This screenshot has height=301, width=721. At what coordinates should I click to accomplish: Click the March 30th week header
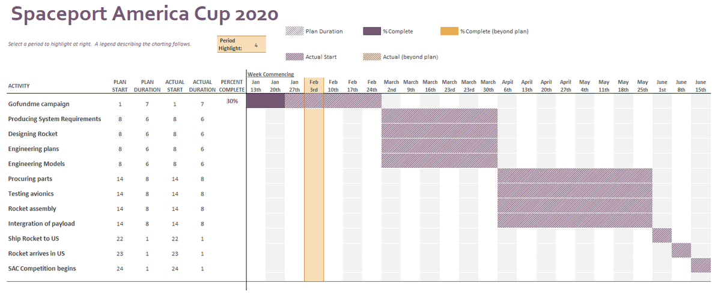(x=488, y=86)
